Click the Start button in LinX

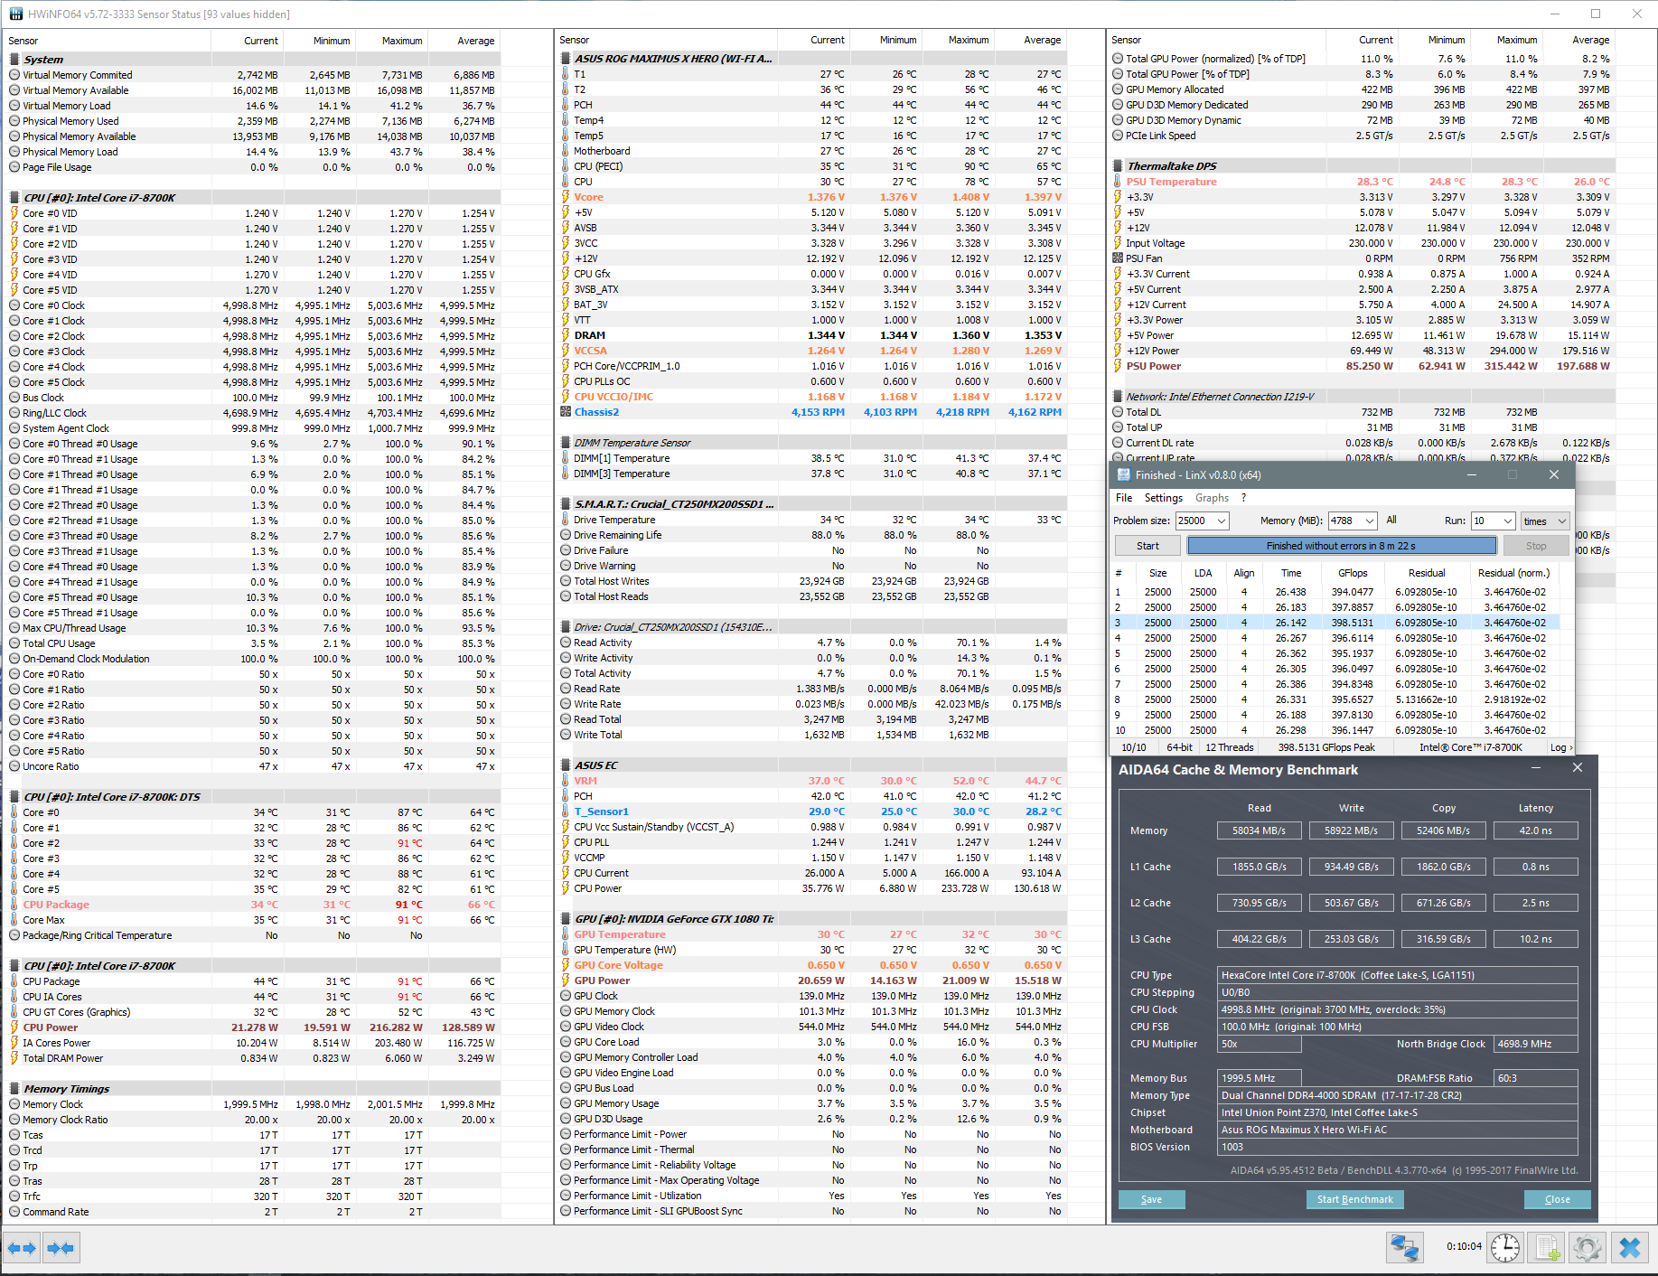coord(1147,546)
